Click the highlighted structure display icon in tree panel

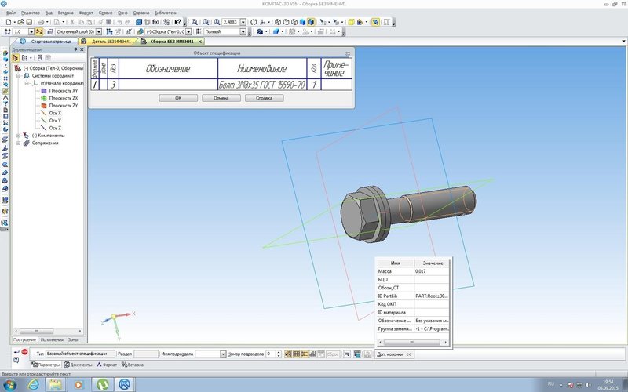tap(16, 58)
